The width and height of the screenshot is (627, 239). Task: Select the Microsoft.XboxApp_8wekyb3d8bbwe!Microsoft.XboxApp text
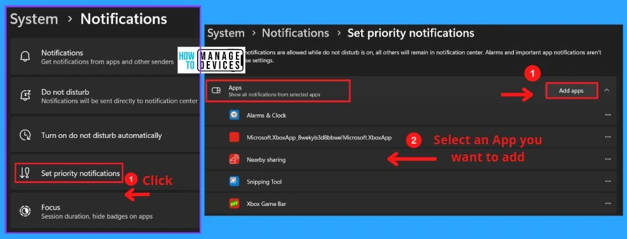point(319,137)
